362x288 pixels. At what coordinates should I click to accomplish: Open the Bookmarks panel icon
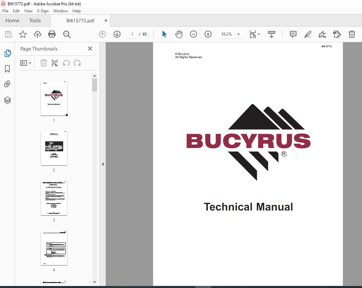pos(7,69)
